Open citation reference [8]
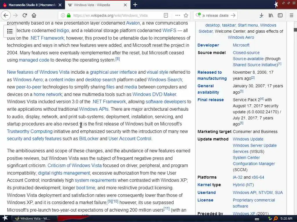 (x=118, y=59)
